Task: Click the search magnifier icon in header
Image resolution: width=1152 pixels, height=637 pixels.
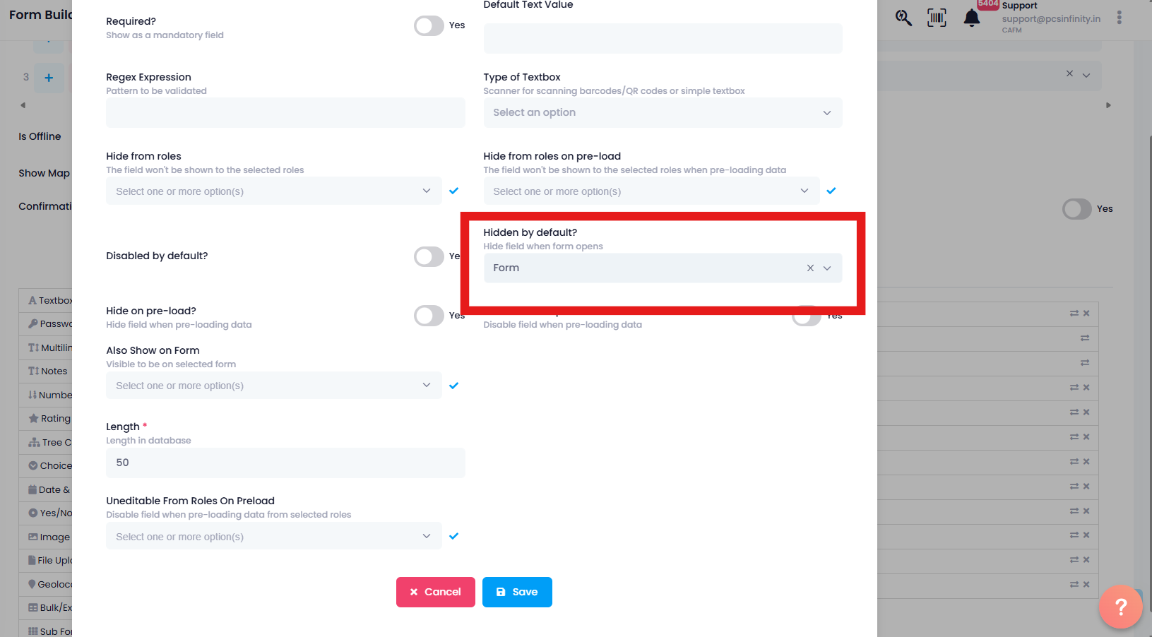Action: [903, 18]
